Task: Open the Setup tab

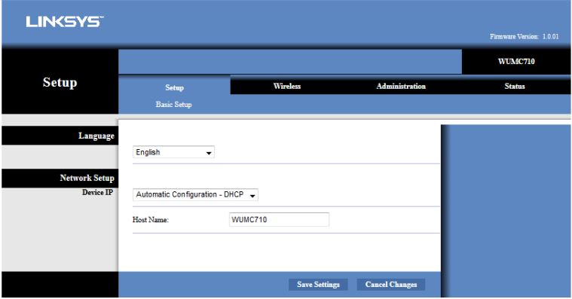Action: (x=174, y=87)
